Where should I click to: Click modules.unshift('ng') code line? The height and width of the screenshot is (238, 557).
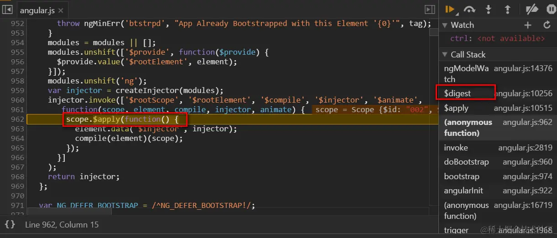pos(97,81)
